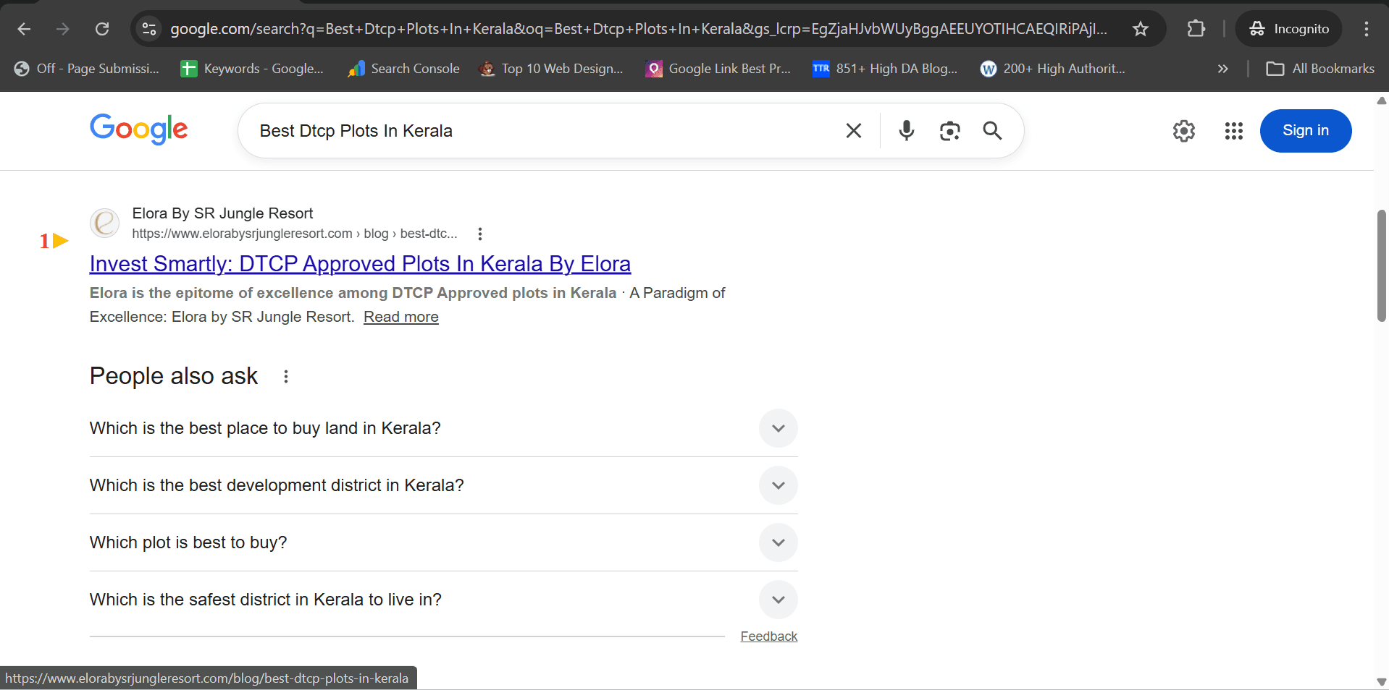Open the Extensions puzzle icon

click(1196, 29)
